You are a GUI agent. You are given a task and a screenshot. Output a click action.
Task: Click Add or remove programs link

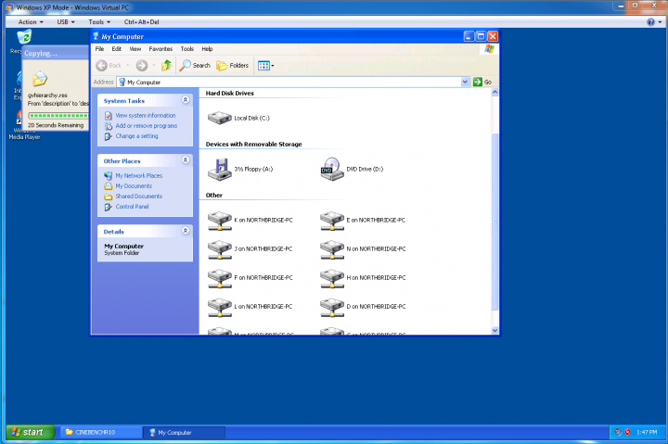pos(147,125)
